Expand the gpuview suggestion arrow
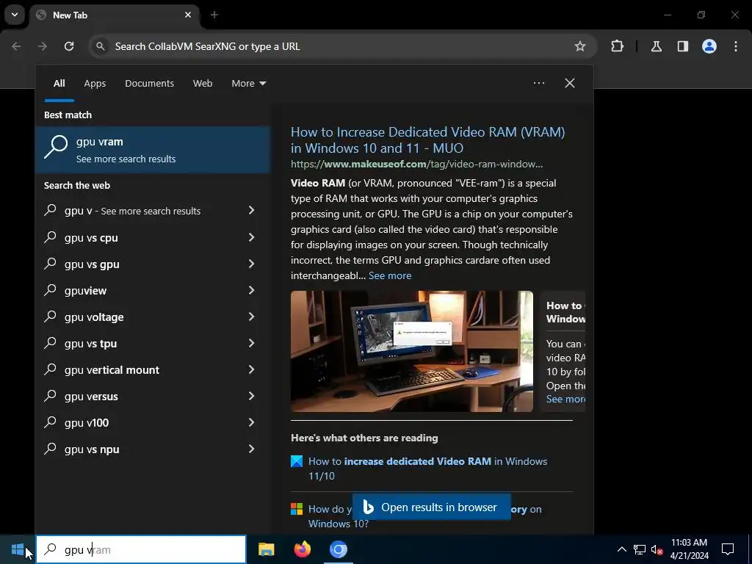Screen dimensions: 752x564 tap(251, 290)
